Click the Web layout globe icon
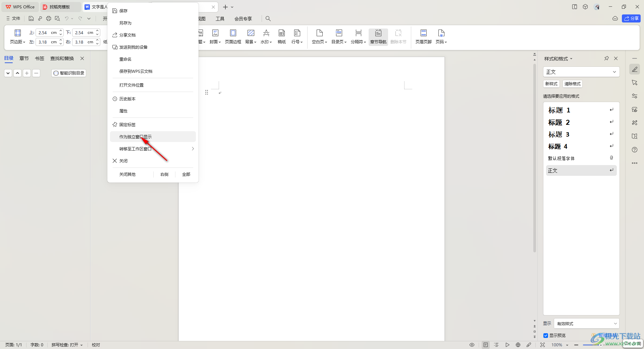This screenshot has height=349, width=644. [518, 345]
